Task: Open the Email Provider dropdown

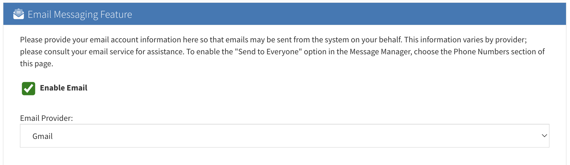Action: click(284, 136)
